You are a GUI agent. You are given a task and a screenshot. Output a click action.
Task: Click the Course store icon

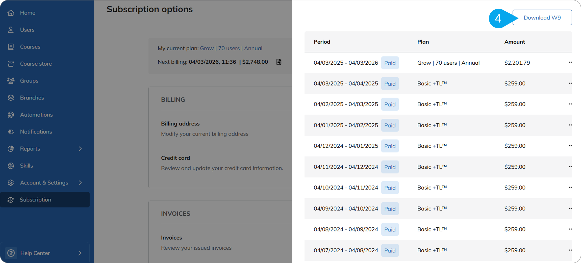pos(11,64)
